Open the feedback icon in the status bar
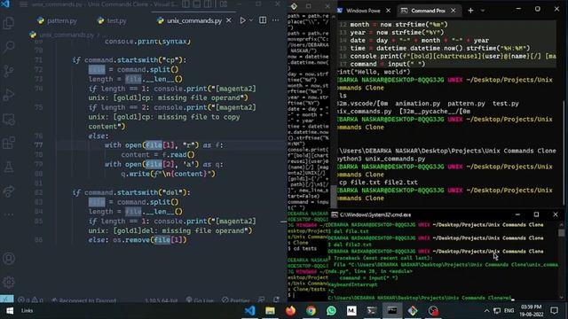This screenshot has width=568, height=319. point(262,300)
